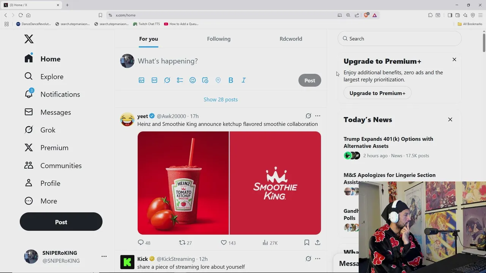The height and width of the screenshot is (273, 486).
Task: Switch to the Rdcworld tab
Action: (291, 39)
